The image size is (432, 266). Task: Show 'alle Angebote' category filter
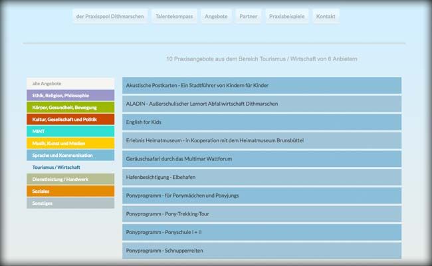[70, 84]
